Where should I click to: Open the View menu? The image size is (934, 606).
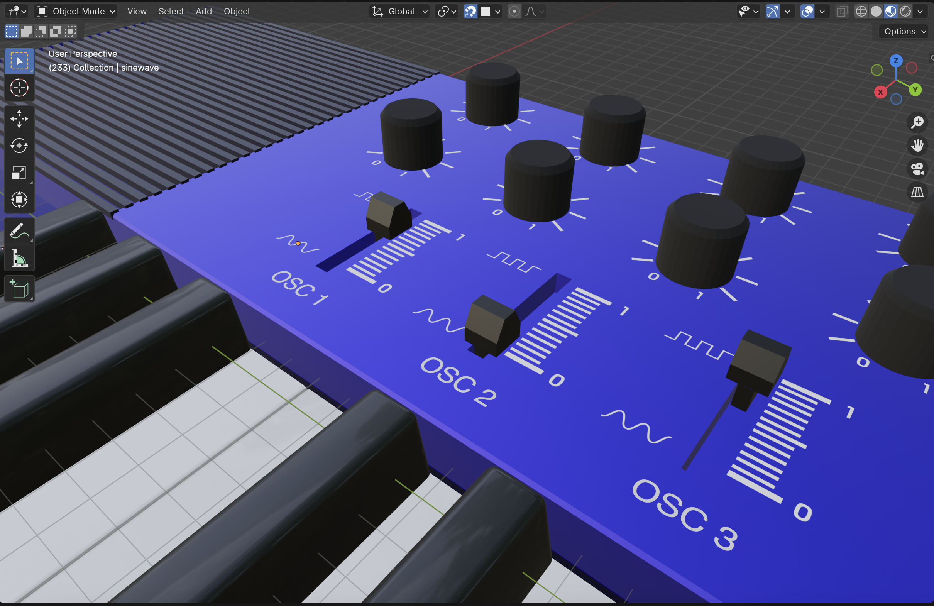pos(137,11)
